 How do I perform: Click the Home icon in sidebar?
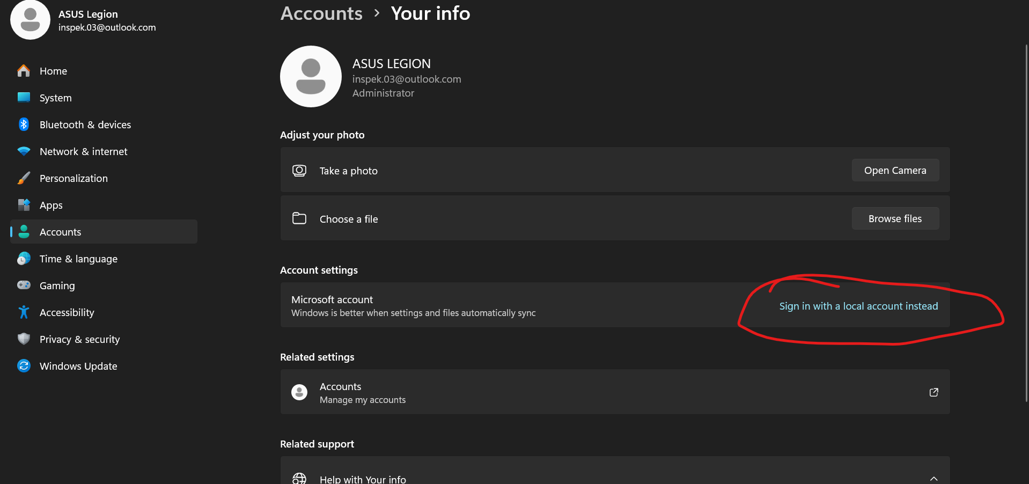(24, 71)
